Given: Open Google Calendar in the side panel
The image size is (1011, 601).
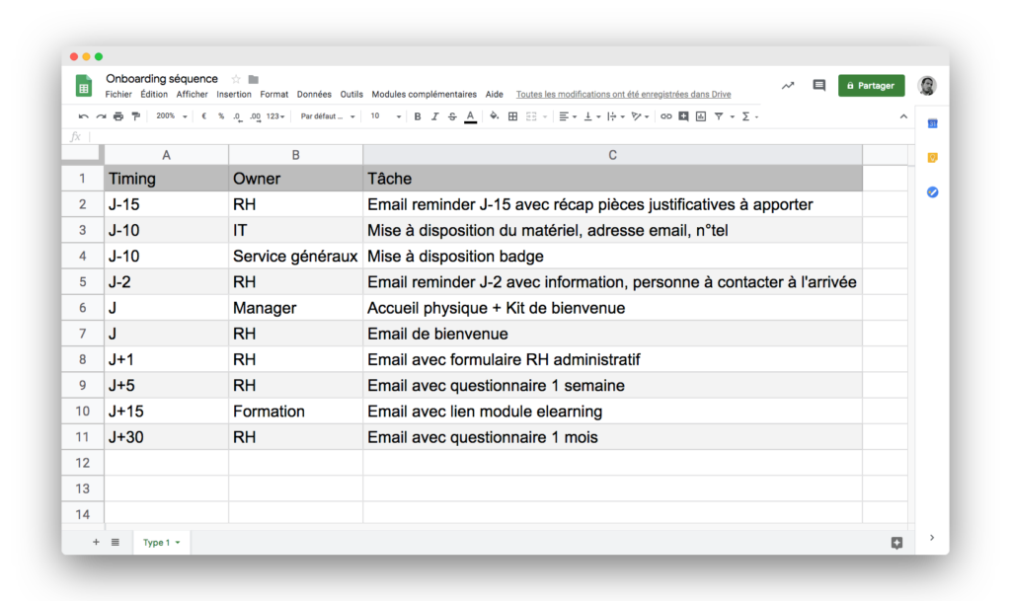Looking at the screenshot, I should point(932,123).
